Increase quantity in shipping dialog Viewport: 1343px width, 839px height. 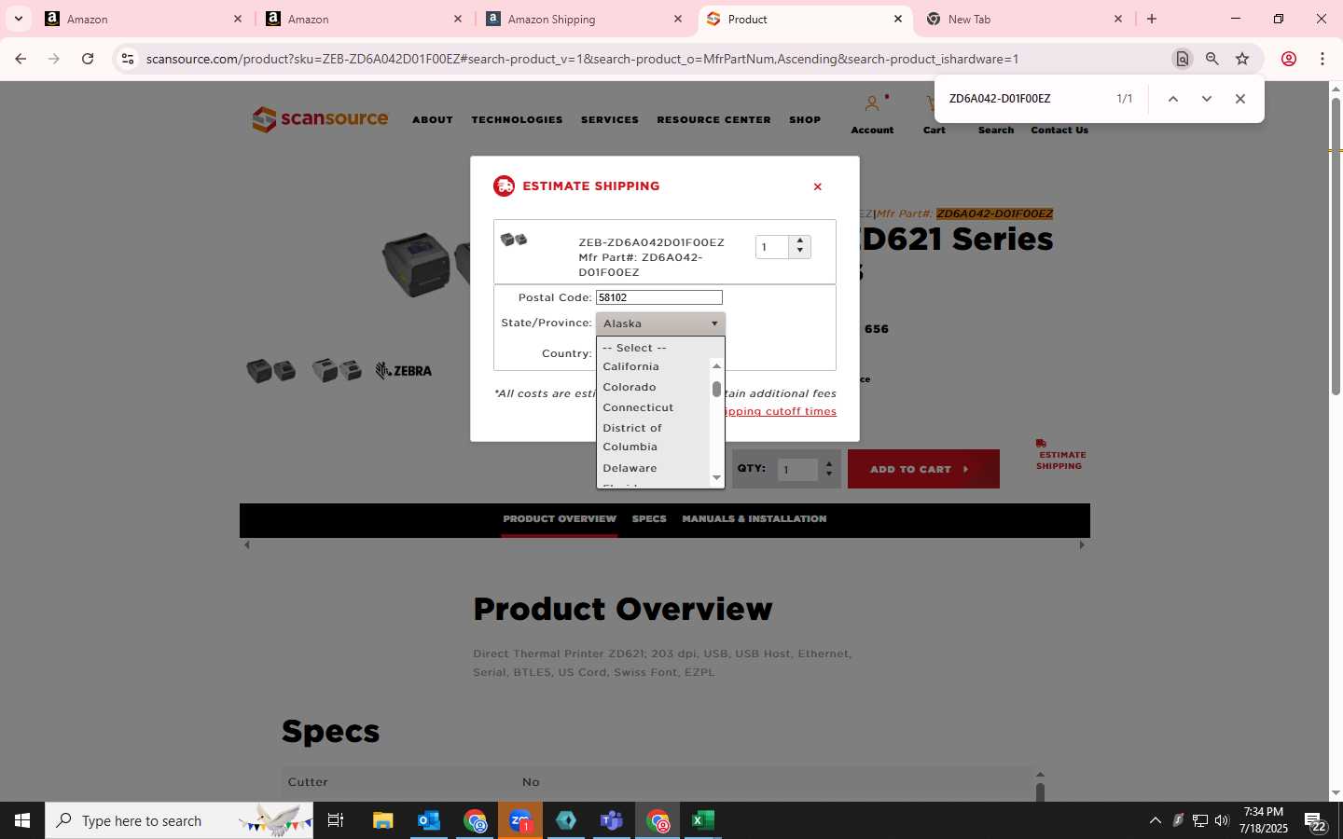[800, 241]
